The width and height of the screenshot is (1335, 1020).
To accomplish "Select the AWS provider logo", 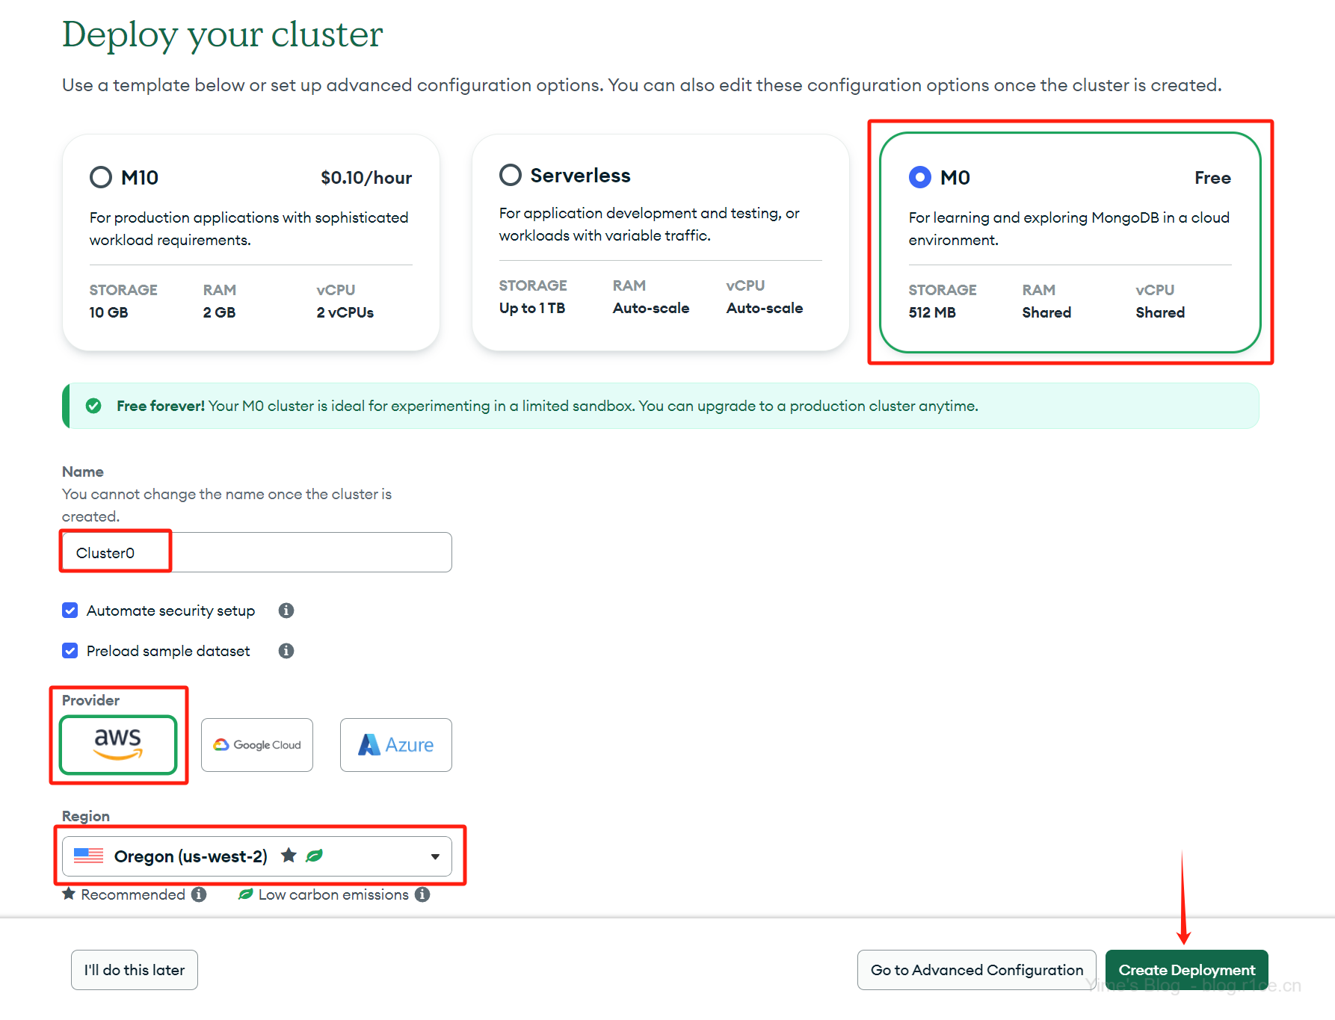I will tap(118, 744).
